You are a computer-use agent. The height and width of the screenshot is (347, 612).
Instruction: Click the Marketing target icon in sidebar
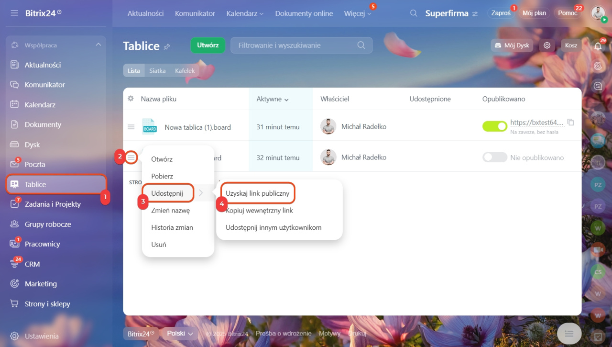[x=14, y=284]
